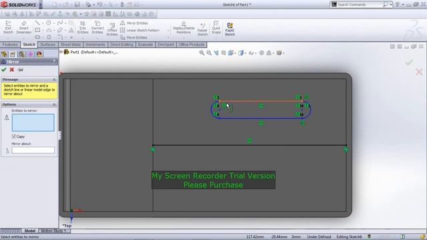The width and height of the screenshot is (427, 240).
Task: Click Mirror Entities in the ribbon
Action: [134, 23]
